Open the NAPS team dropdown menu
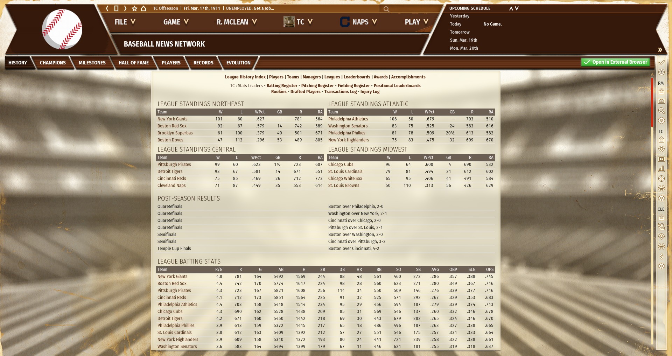 358,22
